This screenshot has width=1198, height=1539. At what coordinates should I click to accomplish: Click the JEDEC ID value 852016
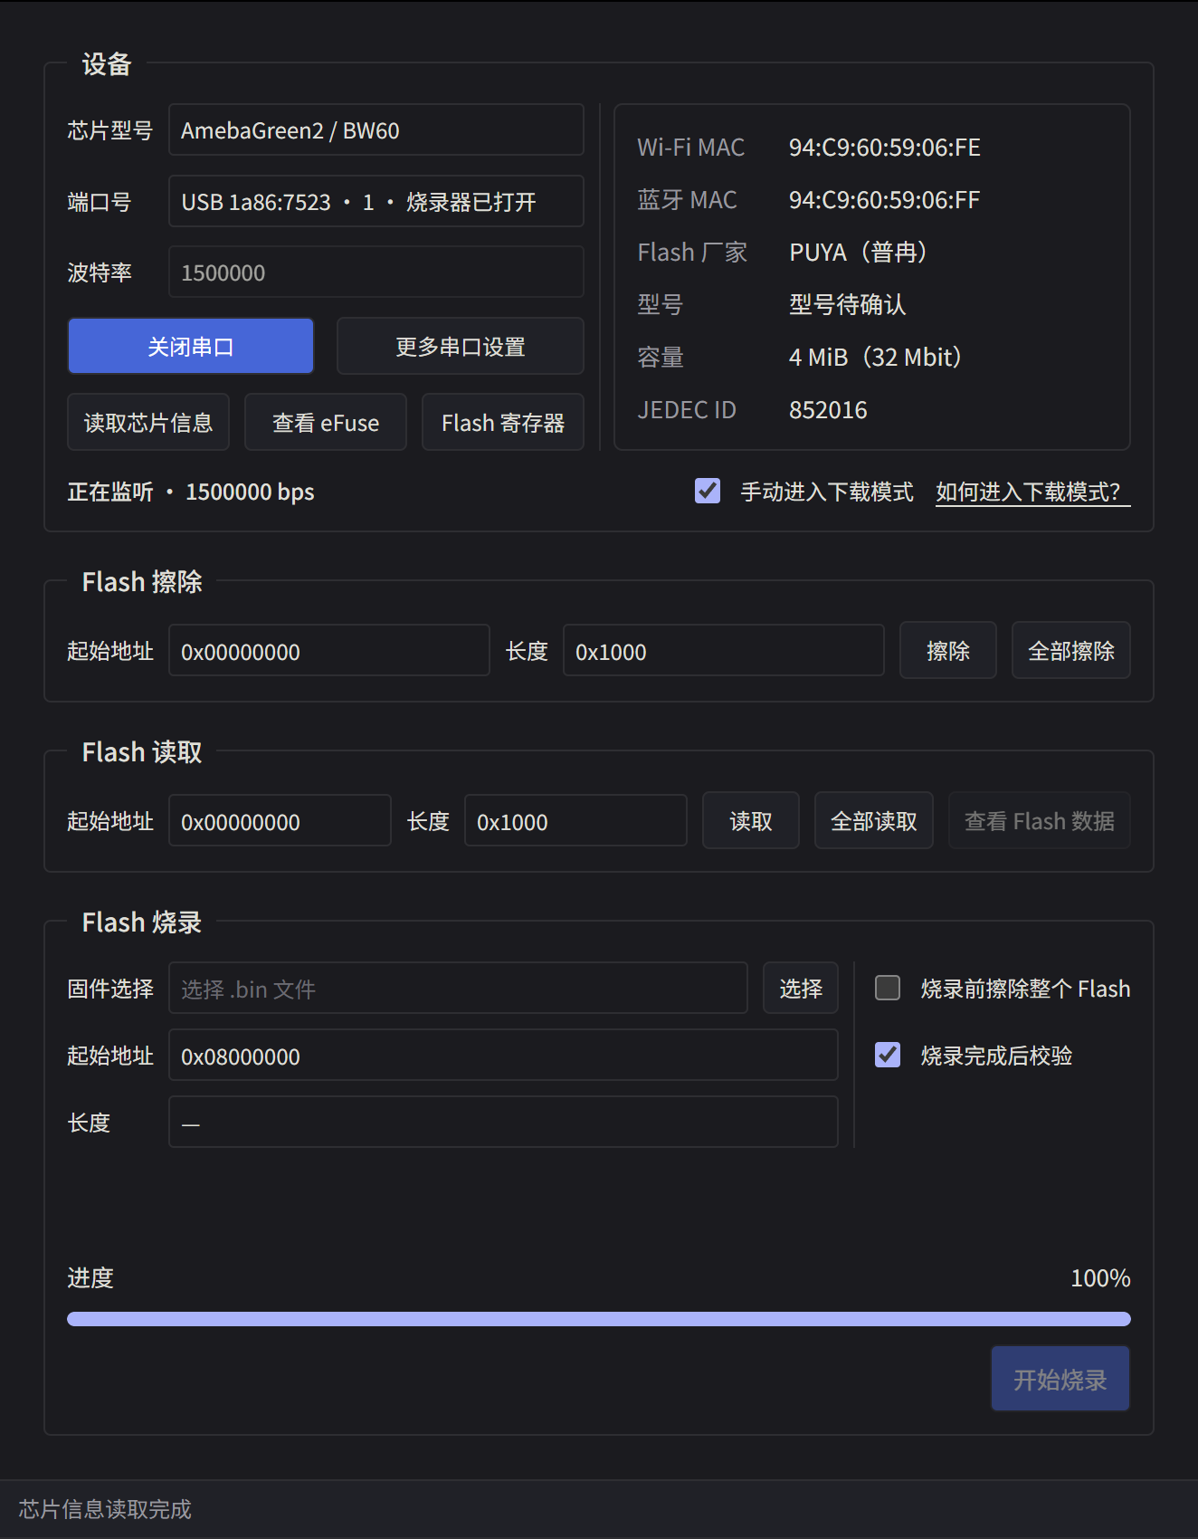pyautogui.click(x=828, y=410)
